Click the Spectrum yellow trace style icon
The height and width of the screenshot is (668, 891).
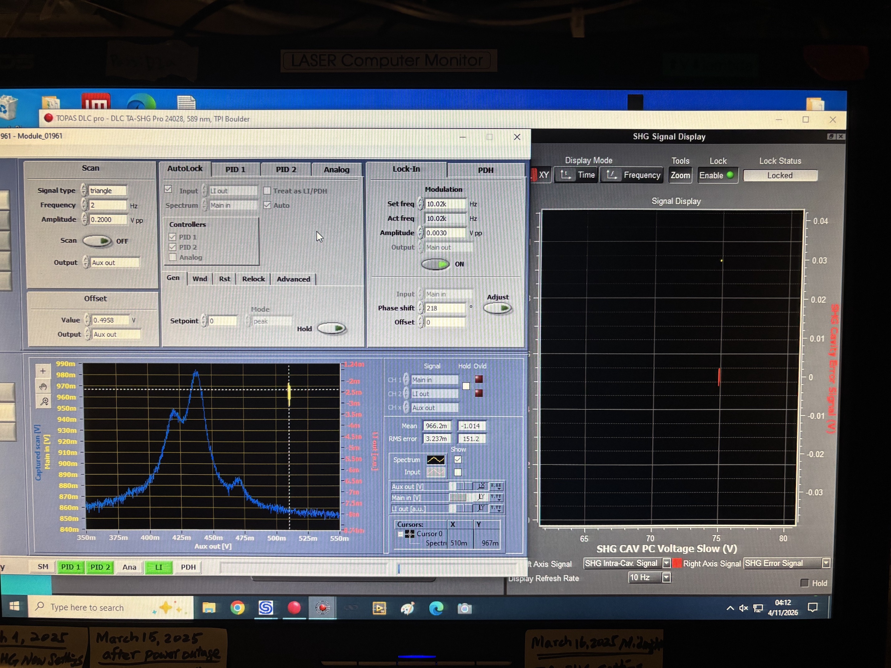click(x=436, y=460)
